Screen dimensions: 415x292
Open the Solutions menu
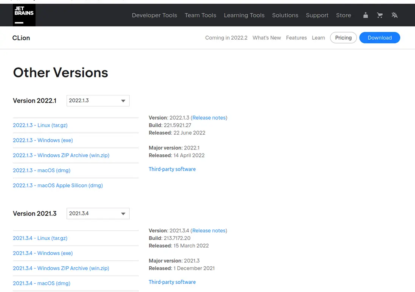tap(285, 15)
